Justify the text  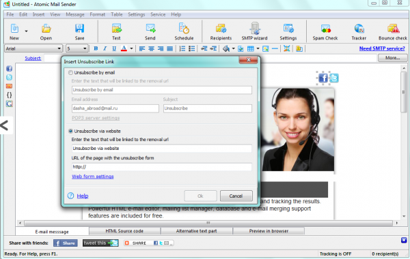point(169,48)
